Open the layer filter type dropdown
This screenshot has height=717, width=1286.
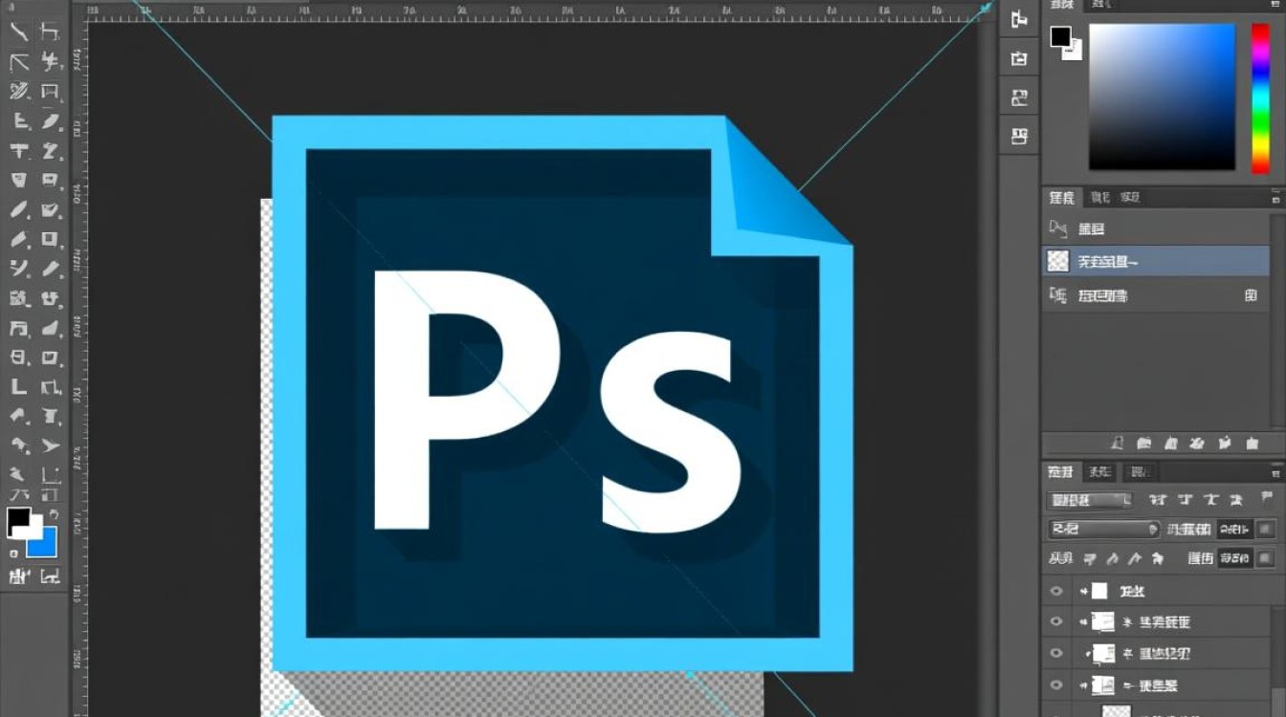[1089, 500]
